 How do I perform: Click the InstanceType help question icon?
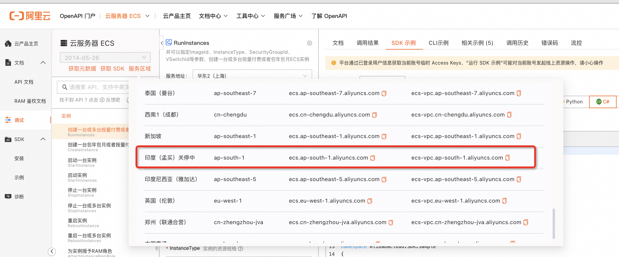pos(240,249)
